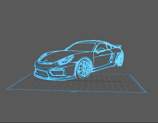
Task: Click the front-center triangle marker on the build plate
Action: click(74, 92)
